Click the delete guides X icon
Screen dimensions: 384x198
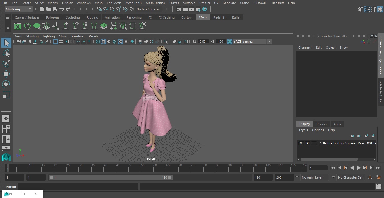(142, 26)
